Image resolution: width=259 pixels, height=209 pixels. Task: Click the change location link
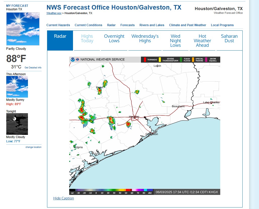33,147
